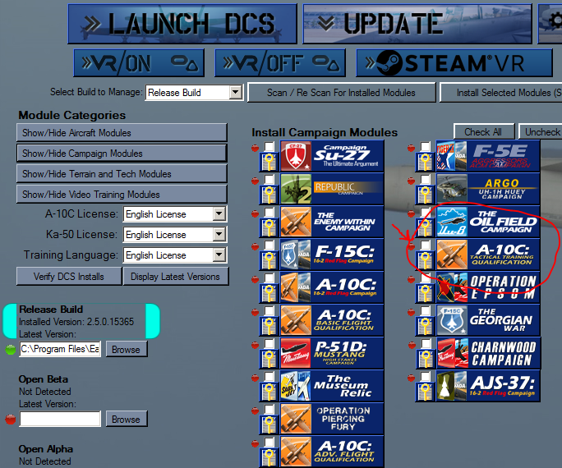Choose A-10C Adv. Flight Qualification banner

point(332,452)
